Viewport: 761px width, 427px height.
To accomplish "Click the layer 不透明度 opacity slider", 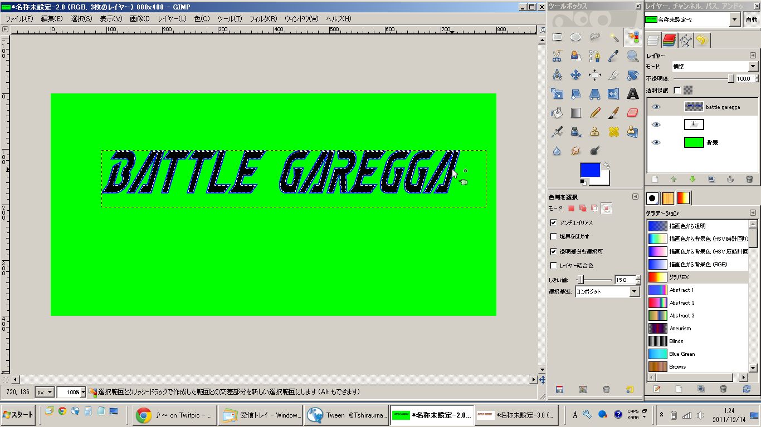I will point(704,79).
